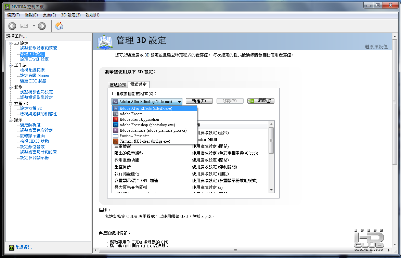The height and width of the screenshot is (258, 401).
Task: Click the Proshow Presenter icon
Action: pos(116,136)
